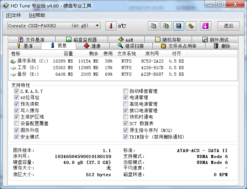Open the options wrench icon

(191, 26)
